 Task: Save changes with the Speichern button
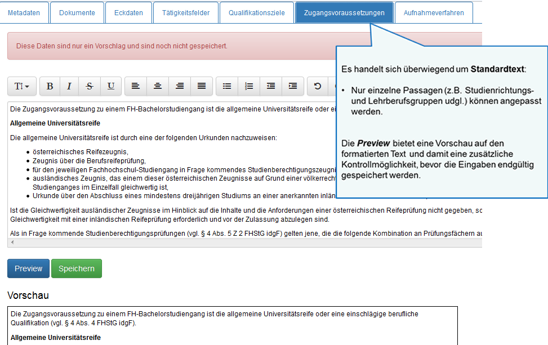pos(76,268)
